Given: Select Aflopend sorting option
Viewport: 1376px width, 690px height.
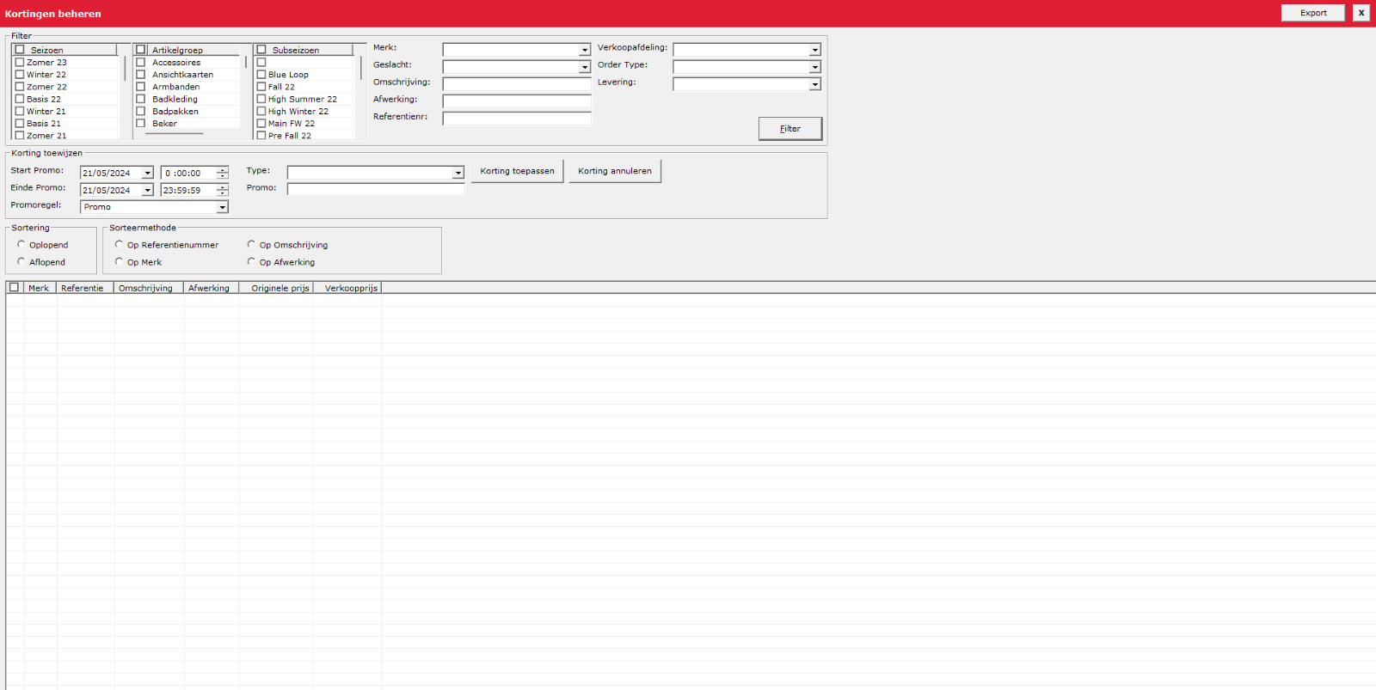Looking at the screenshot, I should point(21,261).
